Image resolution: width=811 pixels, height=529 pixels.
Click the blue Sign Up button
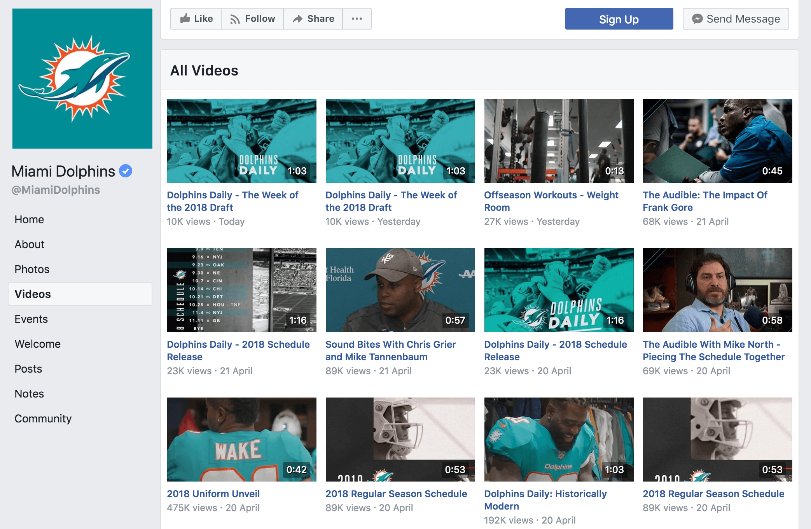coord(619,19)
